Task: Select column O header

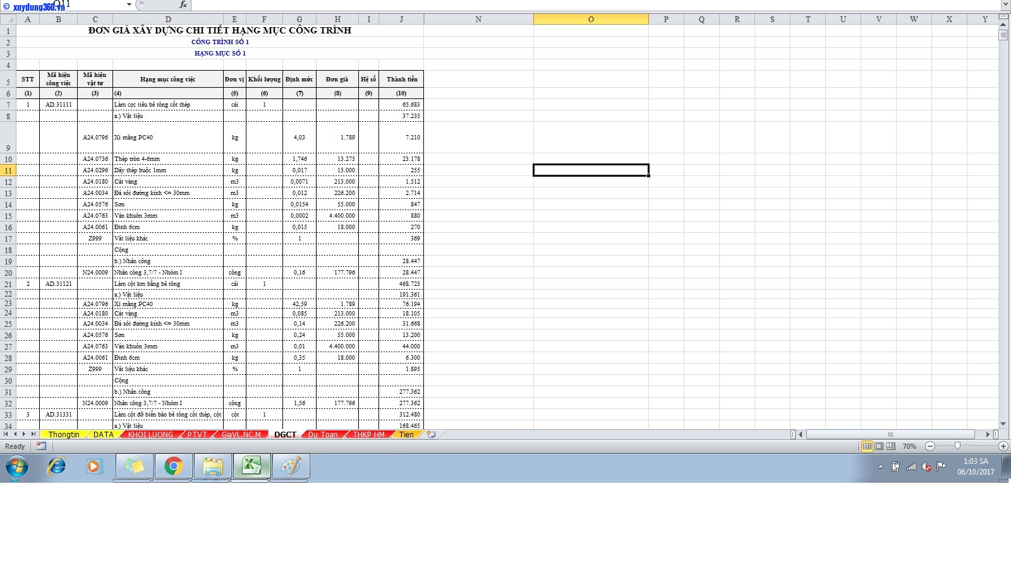Action: tap(591, 19)
